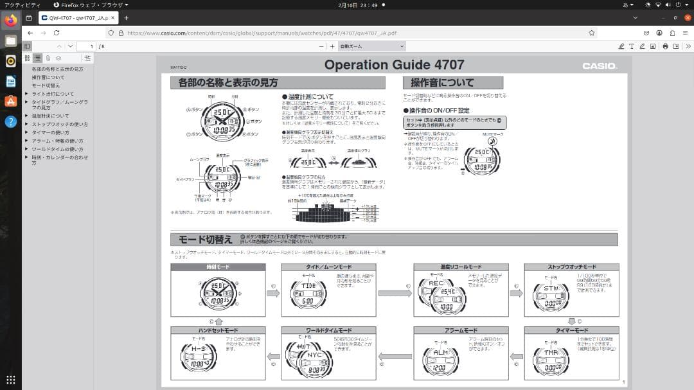The image size is (694, 390).
Task: Expand the ストップウオッチの使い方 outline item
Action: coord(26,124)
